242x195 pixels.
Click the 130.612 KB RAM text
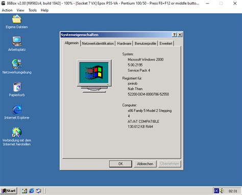pos(140,127)
